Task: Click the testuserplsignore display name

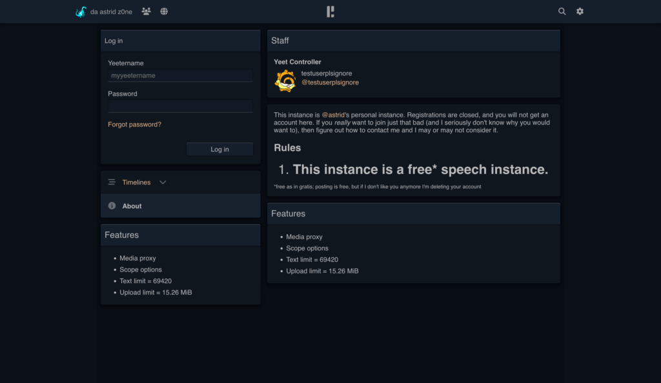Action: 327,74
